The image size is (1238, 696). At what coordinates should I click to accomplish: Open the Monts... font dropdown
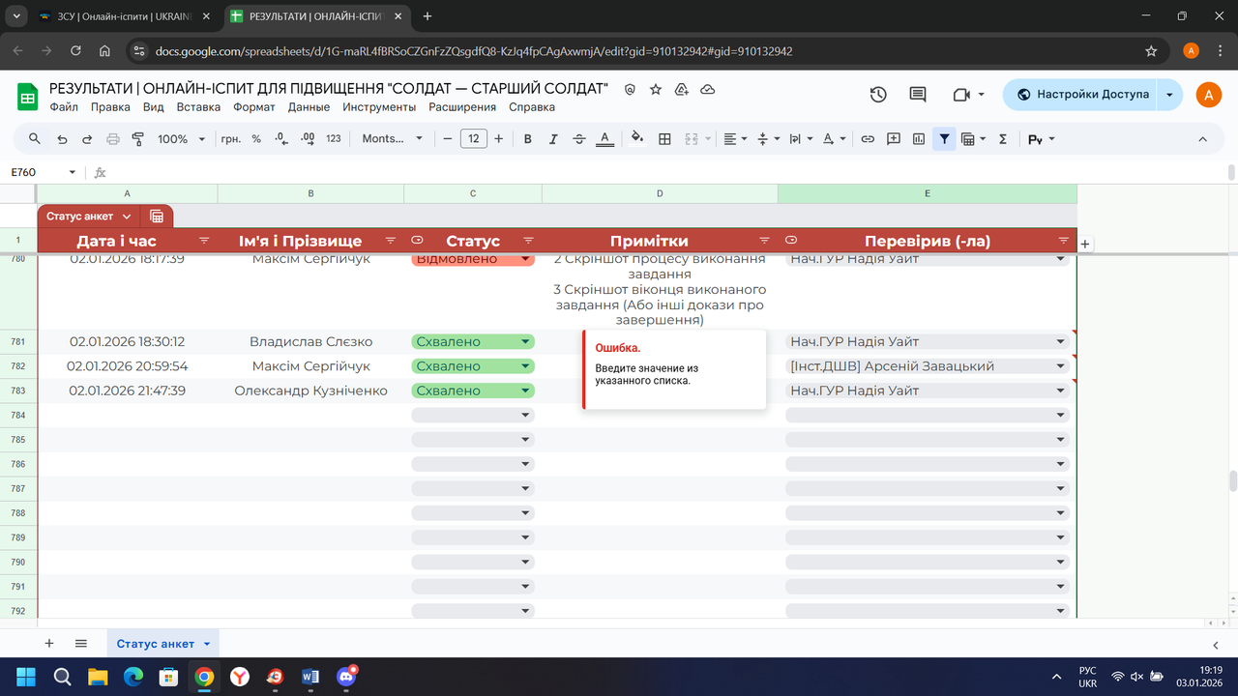393,139
